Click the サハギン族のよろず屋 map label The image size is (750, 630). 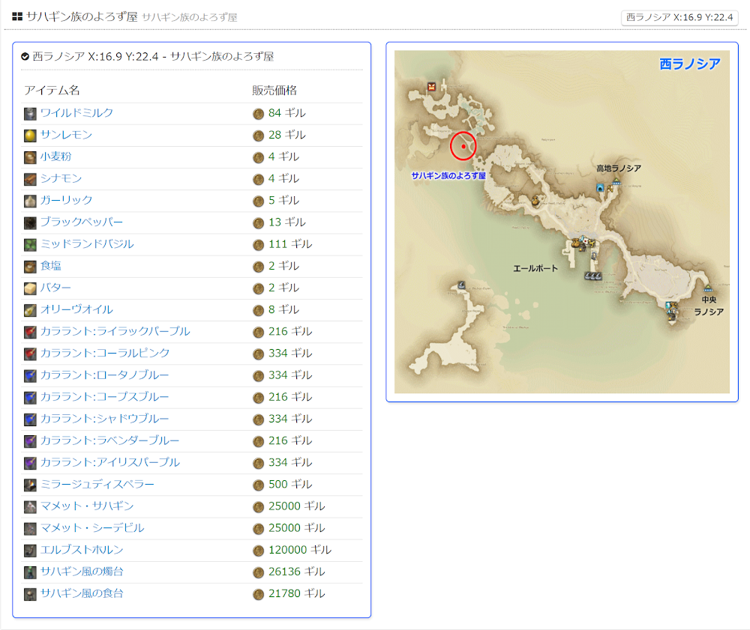[x=448, y=176]
